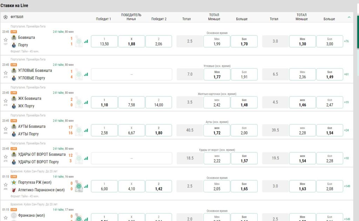The height and width of the screenshot is (221, 359).
Task: Open live tracker for ЖК Боавишта row
Action: coord(79,102)
